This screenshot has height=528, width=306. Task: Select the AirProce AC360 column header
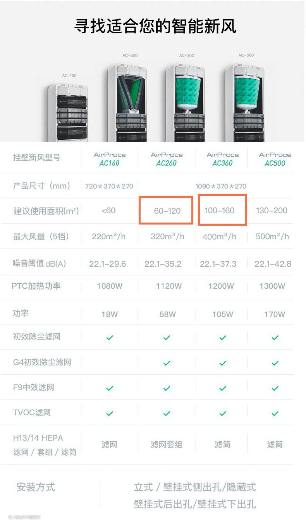pos(223,159)
